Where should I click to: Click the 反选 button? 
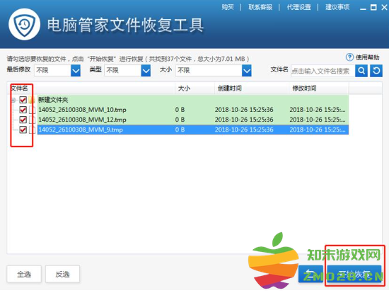coord(62,274)
